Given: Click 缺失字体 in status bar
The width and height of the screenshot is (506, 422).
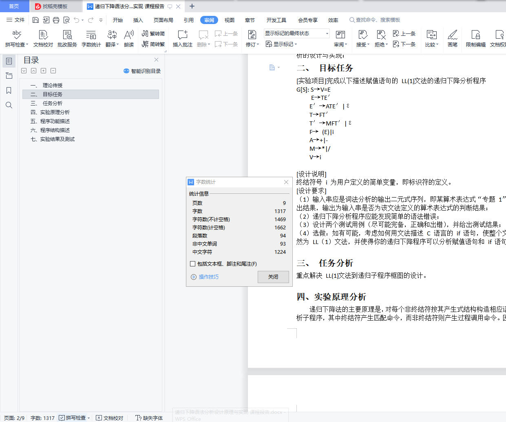Looking at the screenshot, I should (x=149, y=418).
